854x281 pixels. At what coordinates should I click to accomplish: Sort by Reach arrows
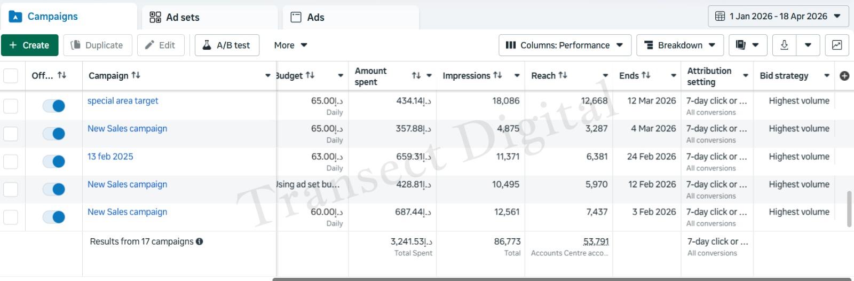[x=563, y=75]
